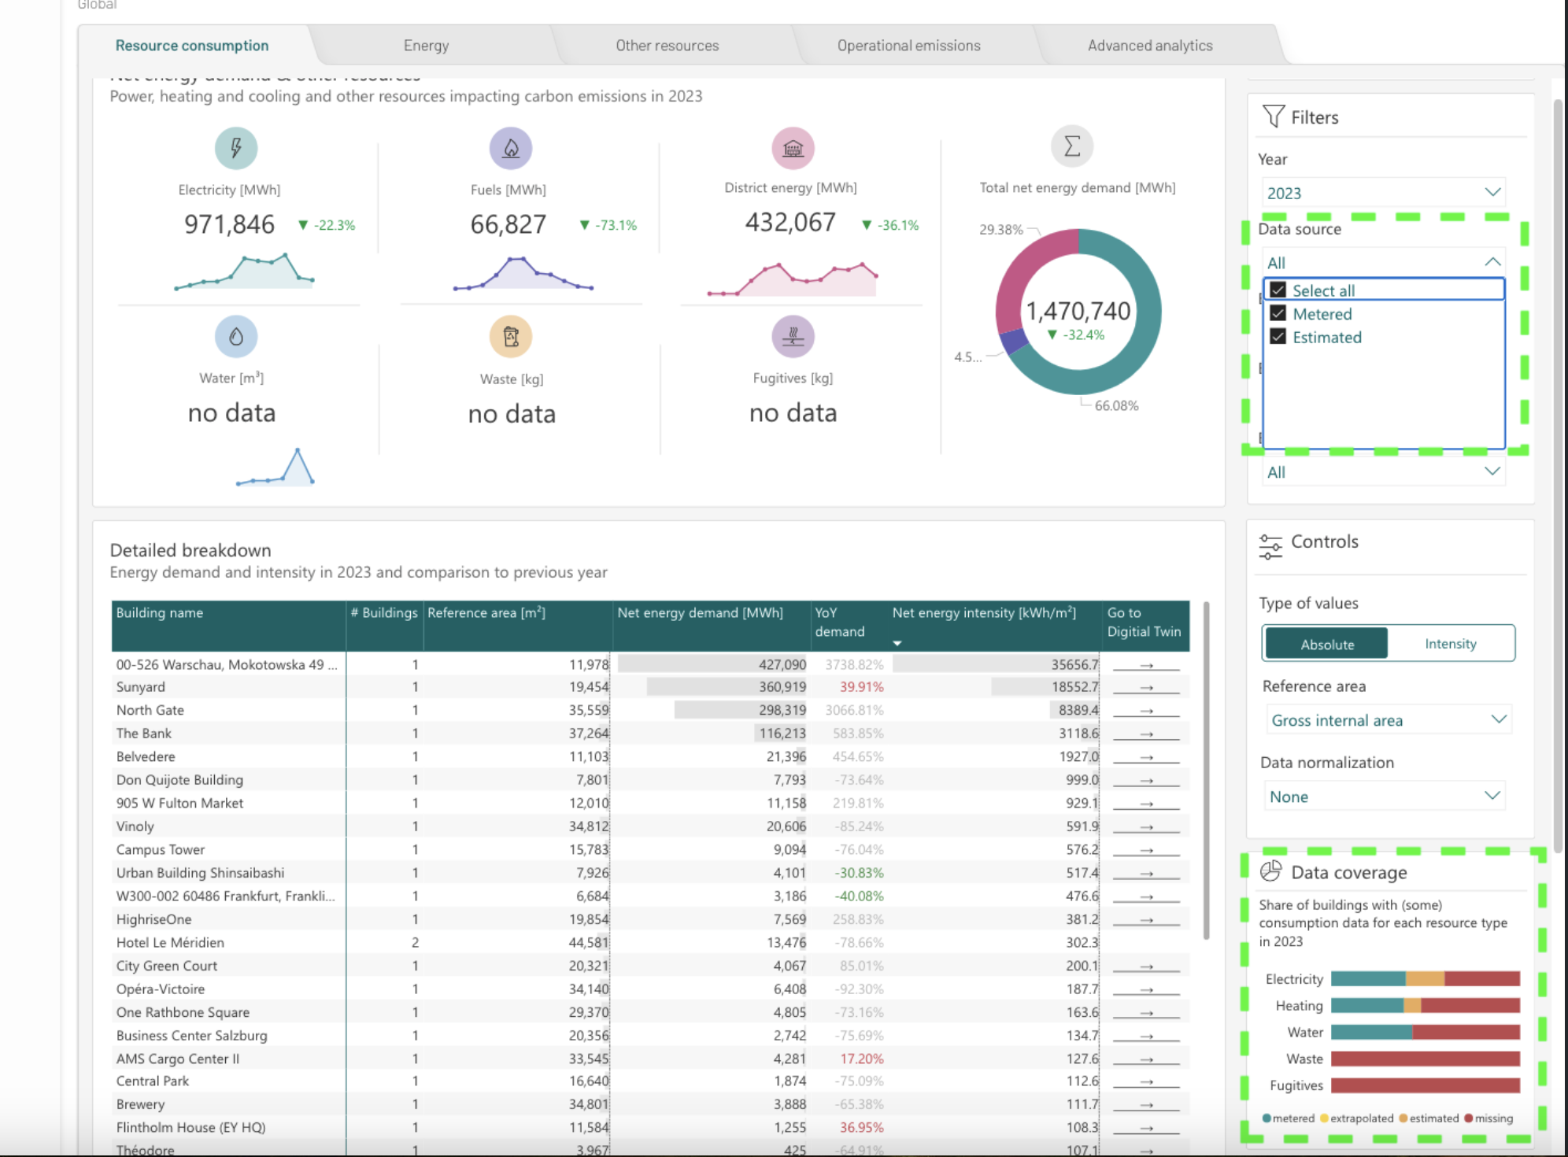Click the Fugitives icon
The image size is (1568, 1157).
(793, 336)
